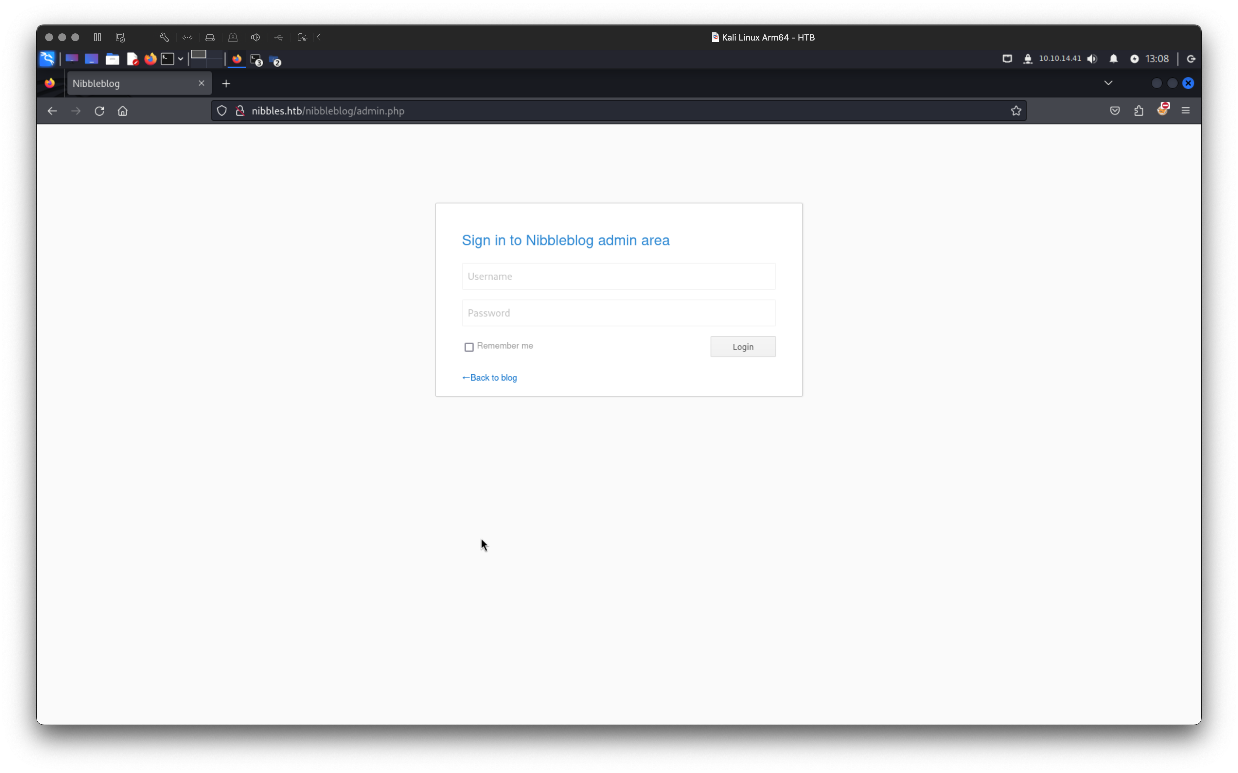The width and height of the screenshot is (1238, 773).
Task: Open the Save to Pocket icon
Action: (x=1115, y=111)
